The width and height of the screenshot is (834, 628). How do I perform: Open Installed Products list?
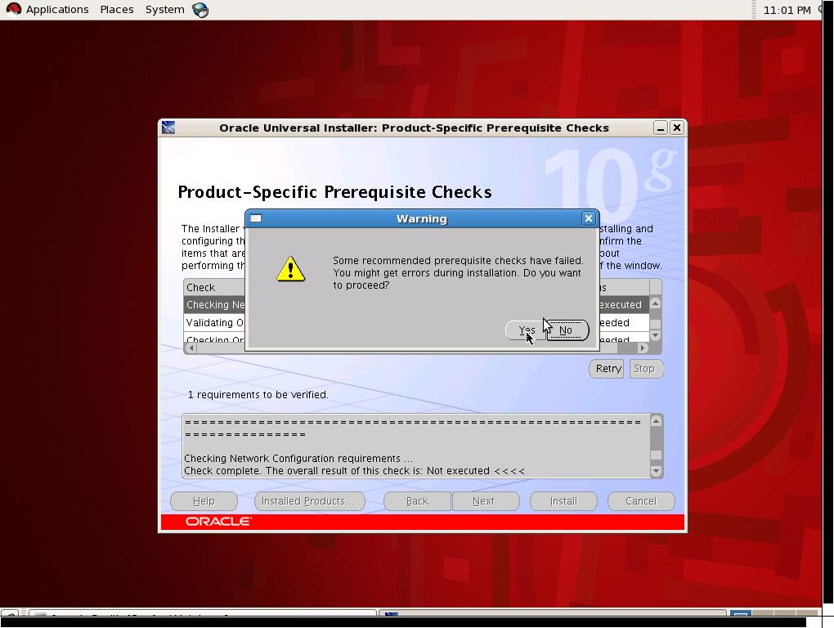310,501
